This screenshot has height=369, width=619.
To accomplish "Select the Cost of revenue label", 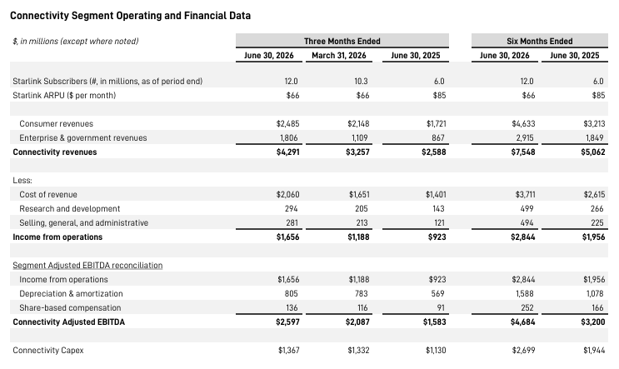I will point(48,195).
